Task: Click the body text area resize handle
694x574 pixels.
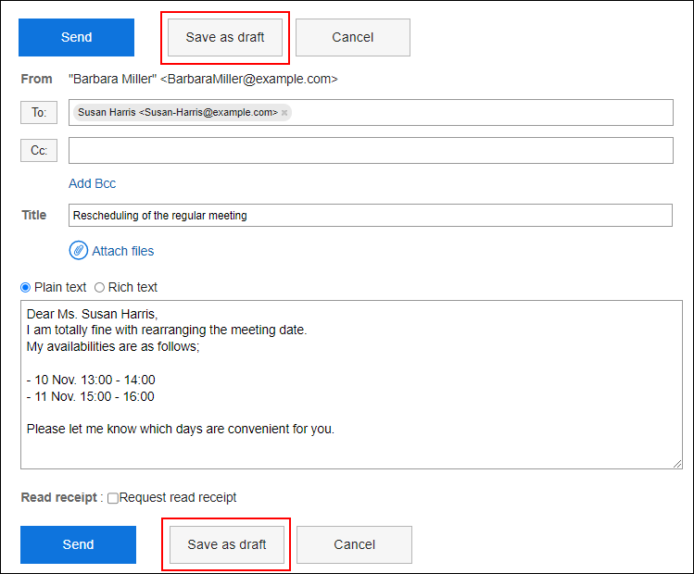Action: coord(677,464)
